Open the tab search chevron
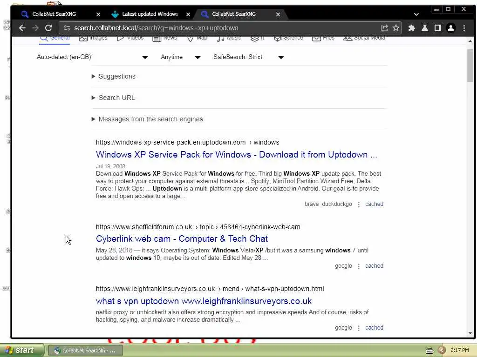The width and height of the screenshot is (477, 357). pyautogui.click(x=416, y=14)
